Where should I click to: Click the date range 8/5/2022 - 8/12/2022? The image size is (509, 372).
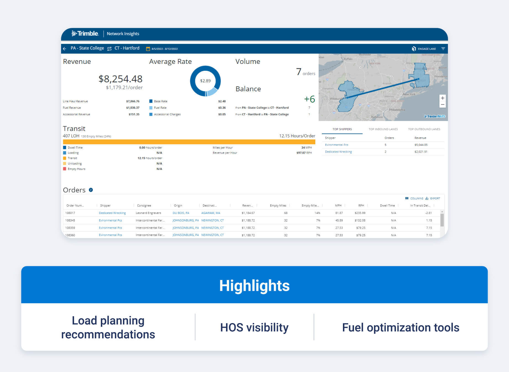pyautogui.click(x=165, y=49)
